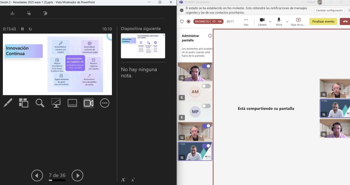Stop sharing with Dejar de compartir
The image size is (350, 185).
pyautogui.click(x=298, y=22)
